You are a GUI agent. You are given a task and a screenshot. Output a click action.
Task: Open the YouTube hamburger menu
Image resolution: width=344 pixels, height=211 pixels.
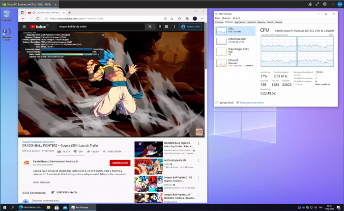pos(25,26)
